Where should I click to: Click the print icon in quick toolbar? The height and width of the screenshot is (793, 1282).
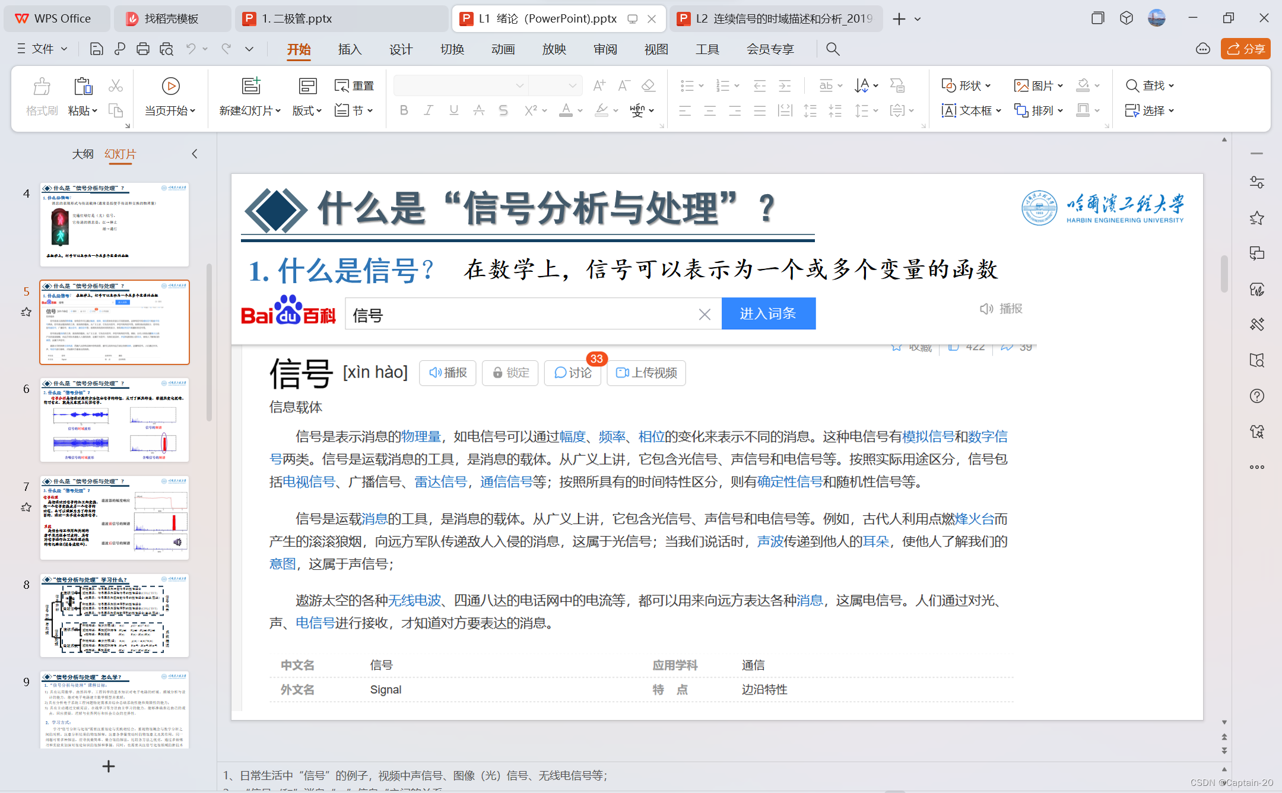(x=142, y=49)
